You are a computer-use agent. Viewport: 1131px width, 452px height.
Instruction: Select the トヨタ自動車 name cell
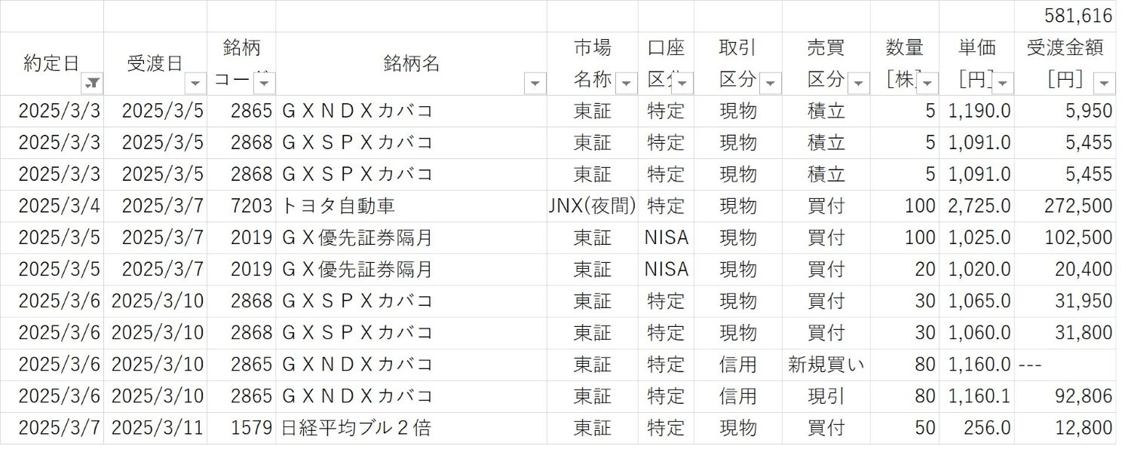click(411, 206)
